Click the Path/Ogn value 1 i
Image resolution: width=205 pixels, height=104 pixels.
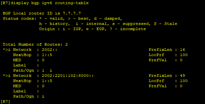coord(47,71)
